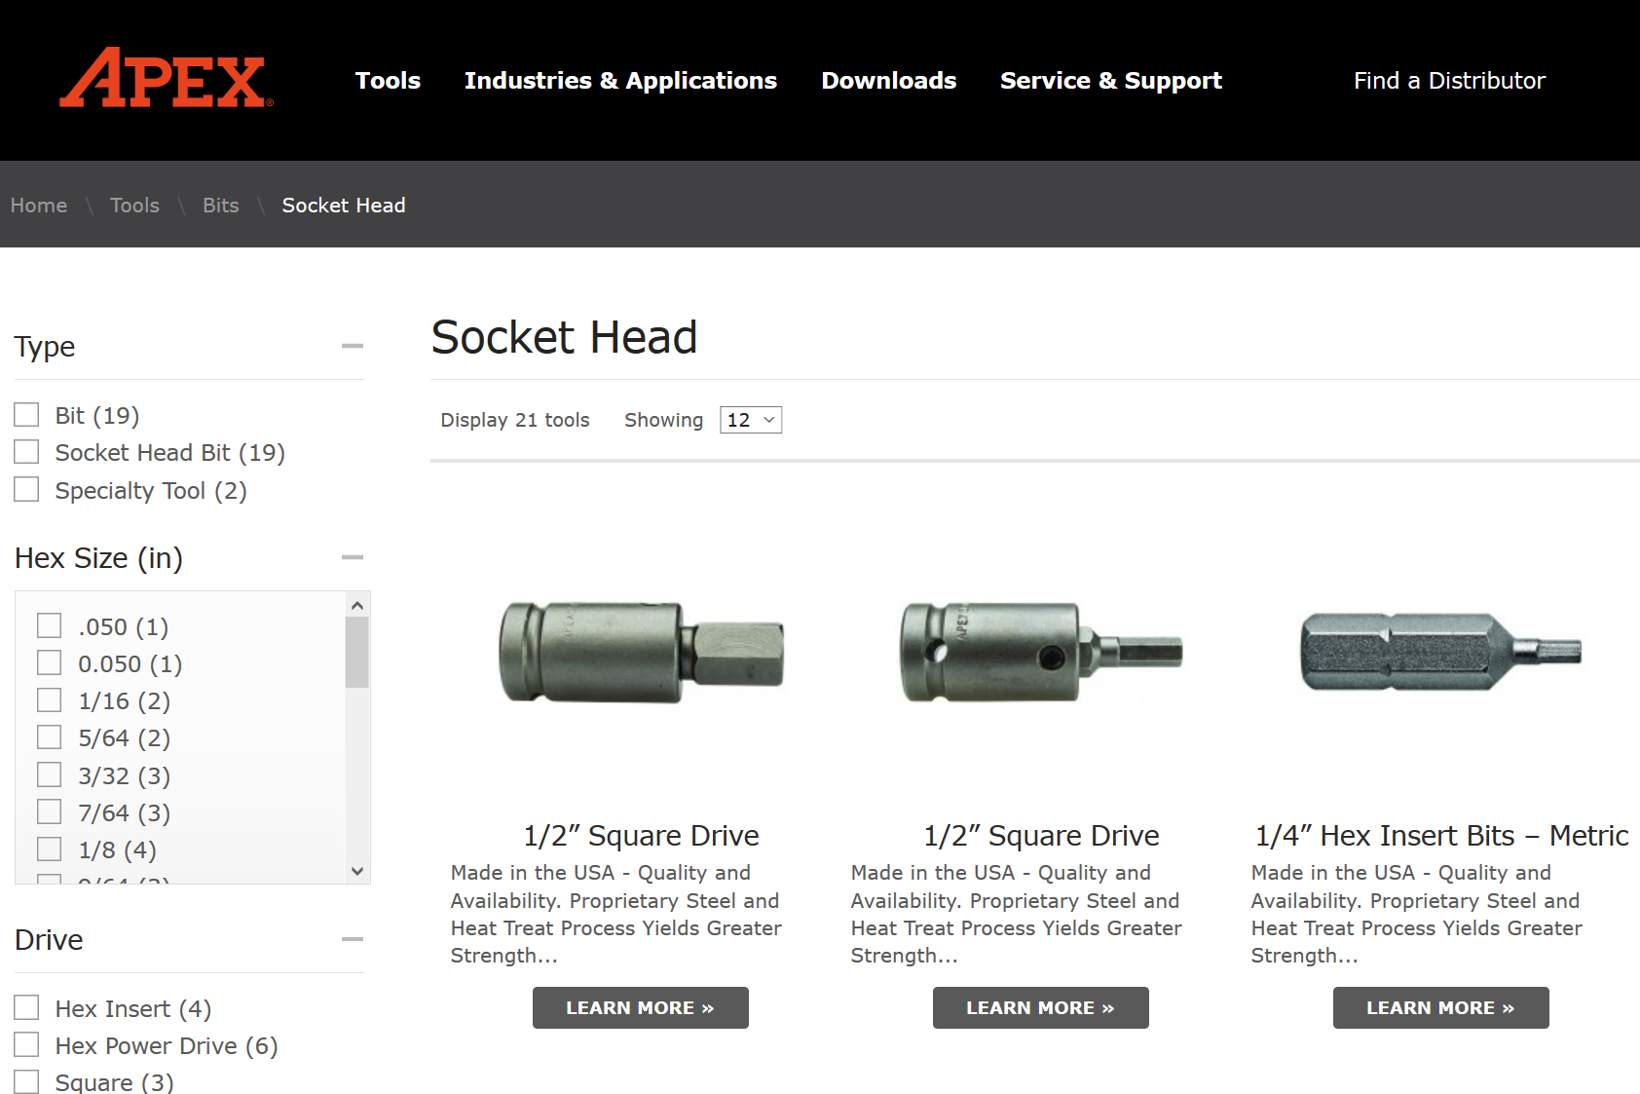Check the 5/64 (2) hex size
Viewport: 1640px width, 1094px height.
50,736
